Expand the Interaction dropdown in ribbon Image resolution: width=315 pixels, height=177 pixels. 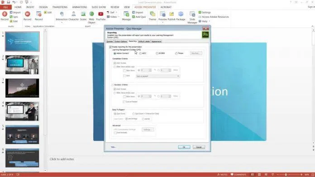pos(62,22)
